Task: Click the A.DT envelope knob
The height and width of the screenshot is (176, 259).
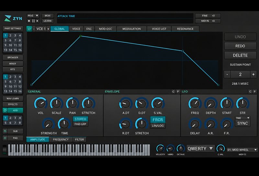Action: click(x=126, y=104)
